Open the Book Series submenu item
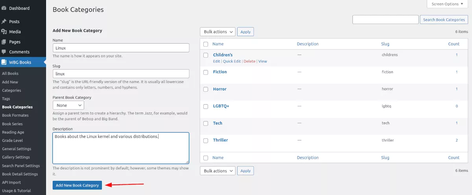 coord(12,124)
